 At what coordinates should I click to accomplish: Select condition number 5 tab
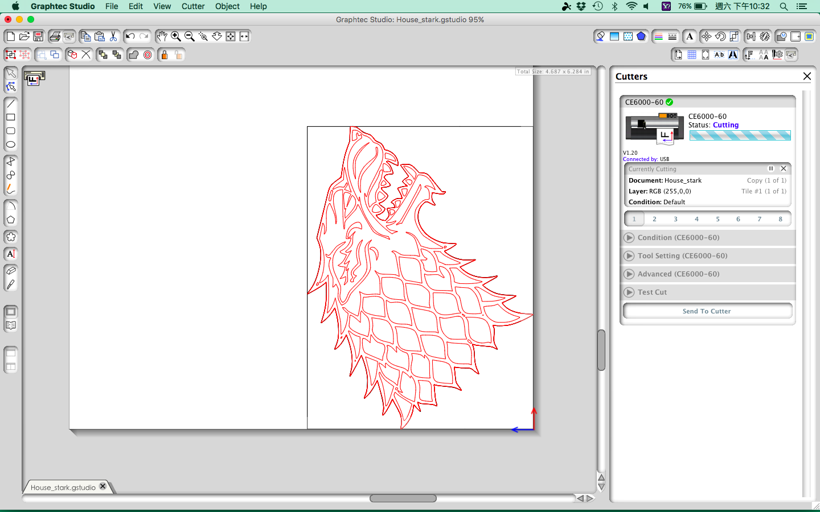718,219
